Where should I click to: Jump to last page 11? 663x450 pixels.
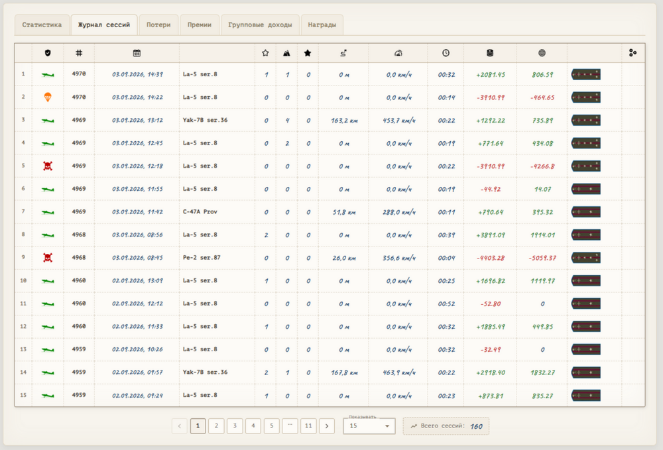309,426
